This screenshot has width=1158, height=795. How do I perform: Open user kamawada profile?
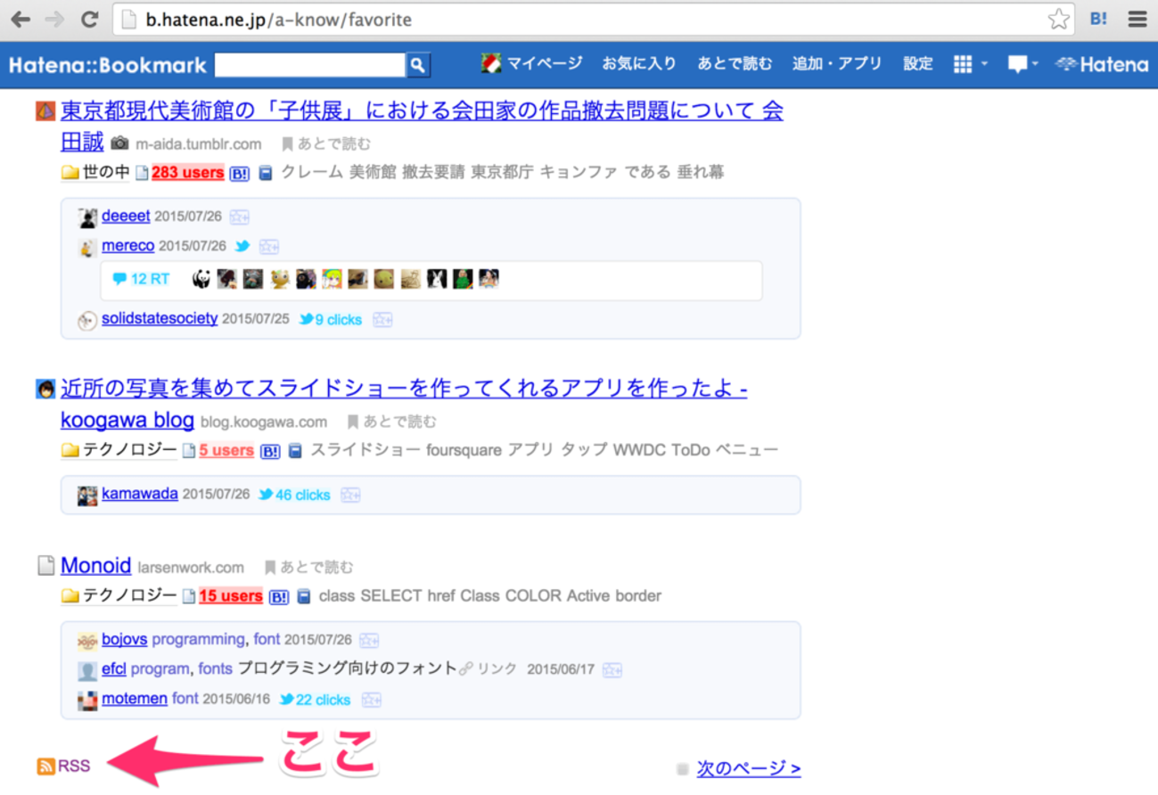coord(140,494)
